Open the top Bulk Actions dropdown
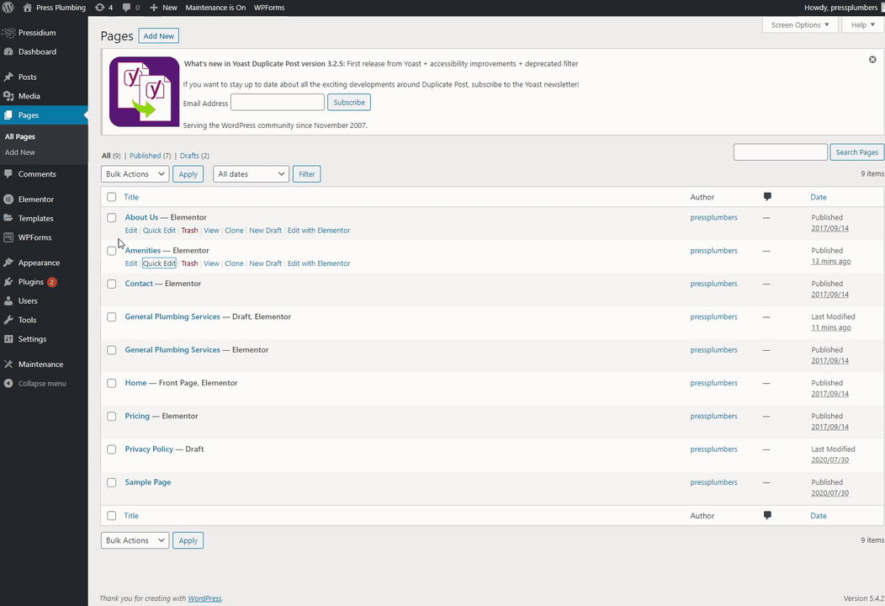The width and height of the screenshot is (885, 606). pyautogui.click(x=135, y=174)
